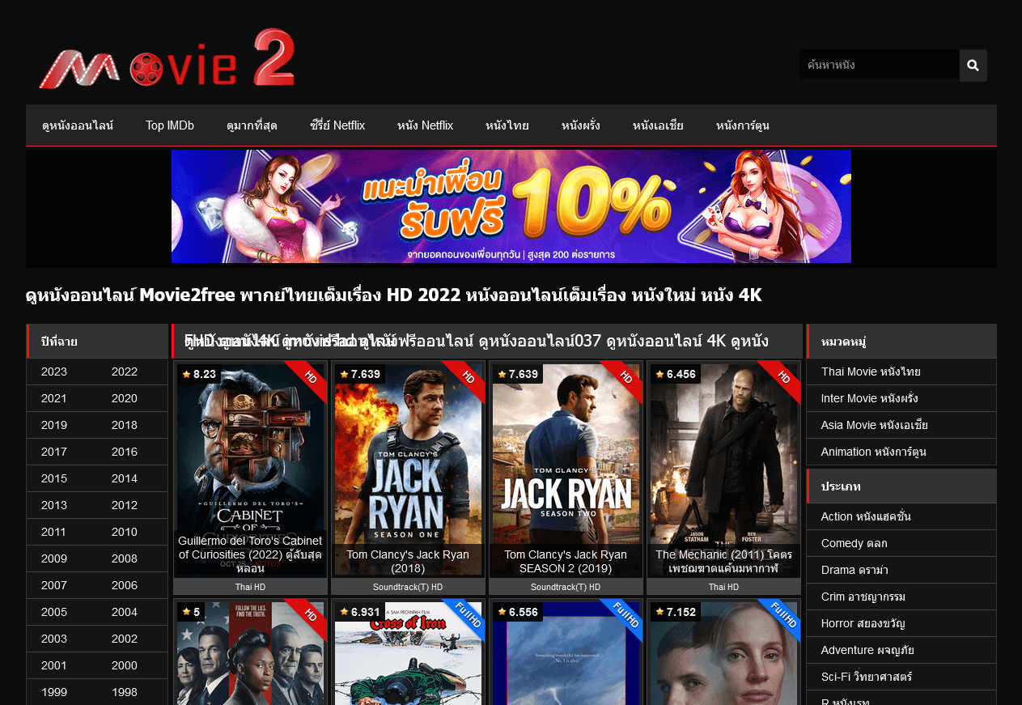The width and height of the screenshot is (1022, 705).
Task: Click the 7.152 star rating badge
Action: [675, 612]
